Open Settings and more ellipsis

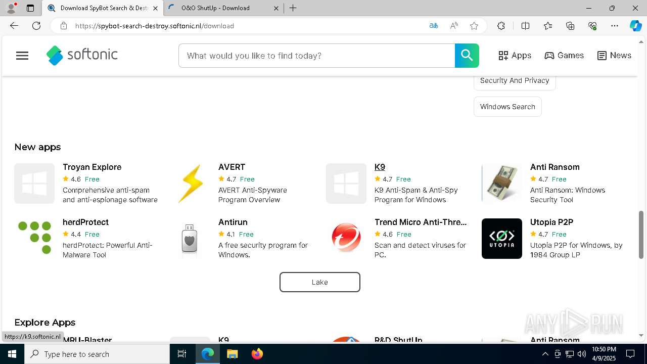pos(615,26)
